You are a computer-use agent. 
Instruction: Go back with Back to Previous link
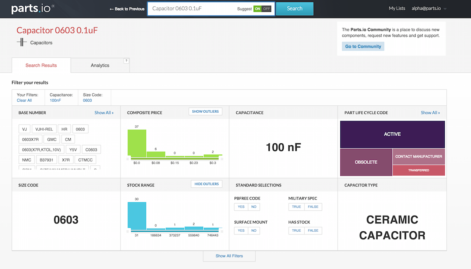(x=127, y=9)
